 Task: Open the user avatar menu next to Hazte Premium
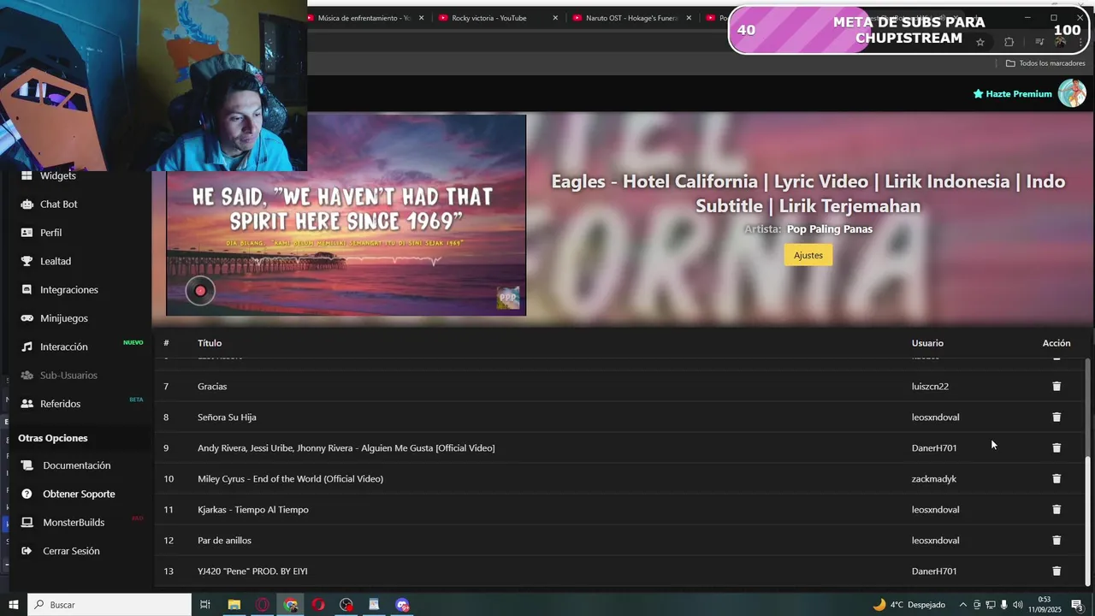click(1072, 93)
